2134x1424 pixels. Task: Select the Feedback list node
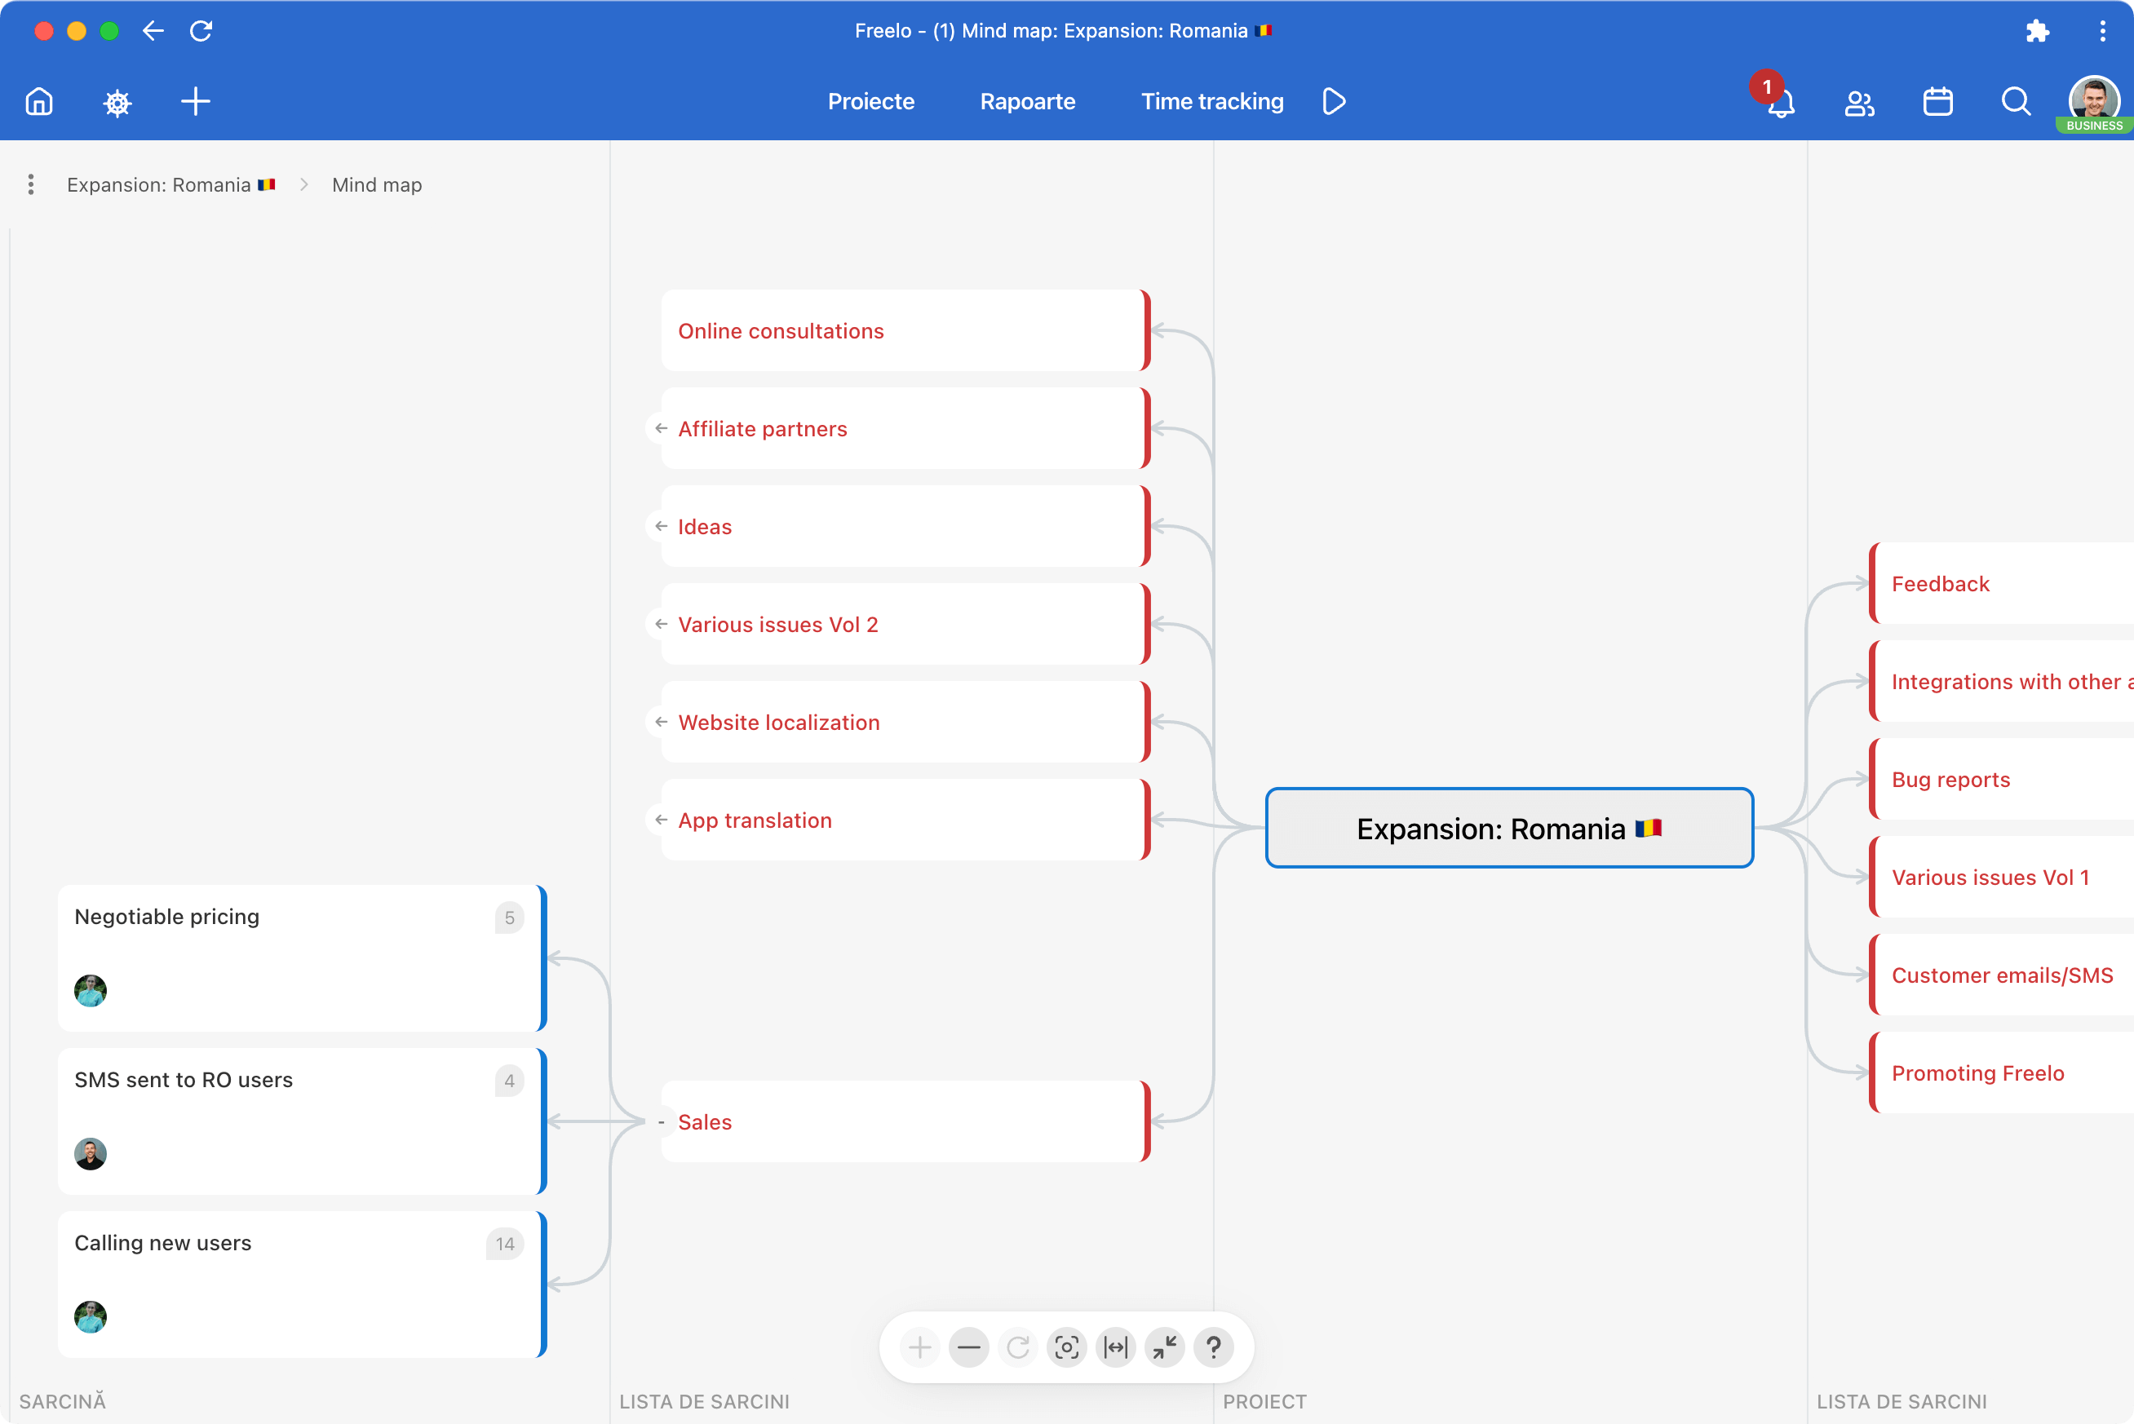click(x=2003, y=583)
